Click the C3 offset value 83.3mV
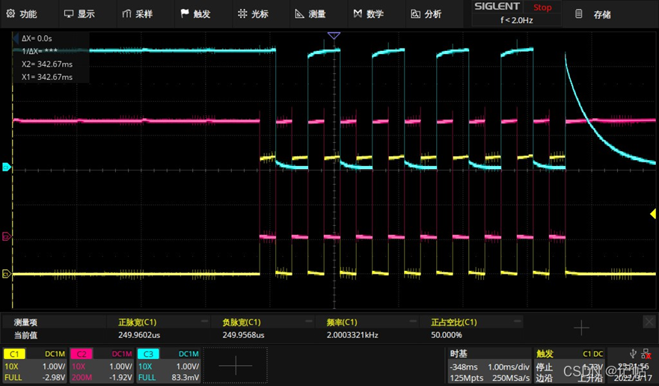This screenshot has height=386, width=659. pyautogui.click(x=186, y=378)
